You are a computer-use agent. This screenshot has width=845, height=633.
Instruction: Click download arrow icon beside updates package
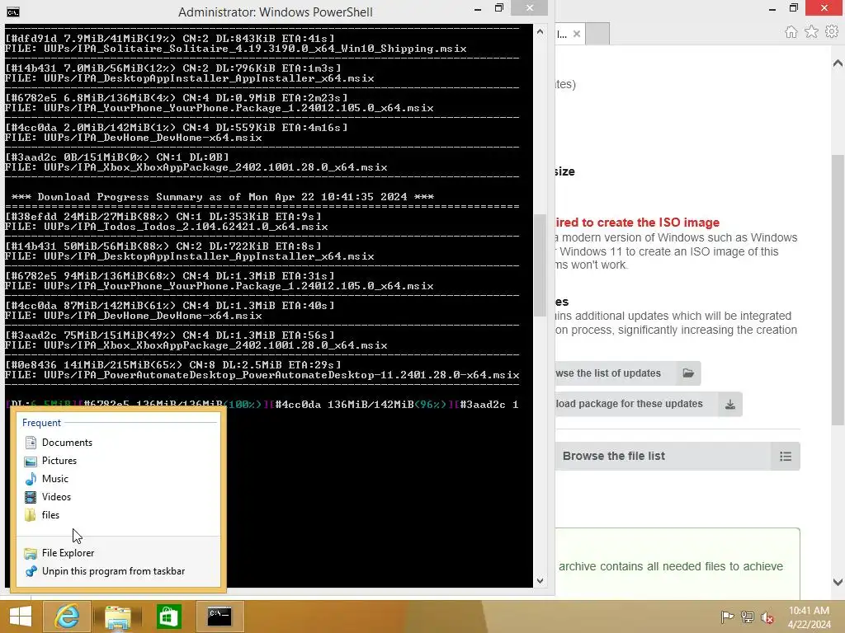[x=730, y=404]
